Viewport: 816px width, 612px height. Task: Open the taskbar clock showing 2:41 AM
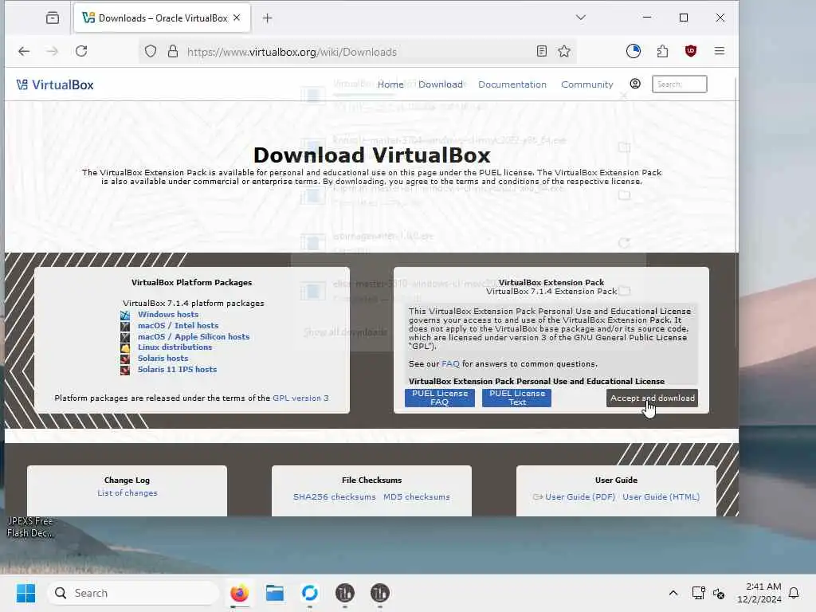(x=759, y=593)
